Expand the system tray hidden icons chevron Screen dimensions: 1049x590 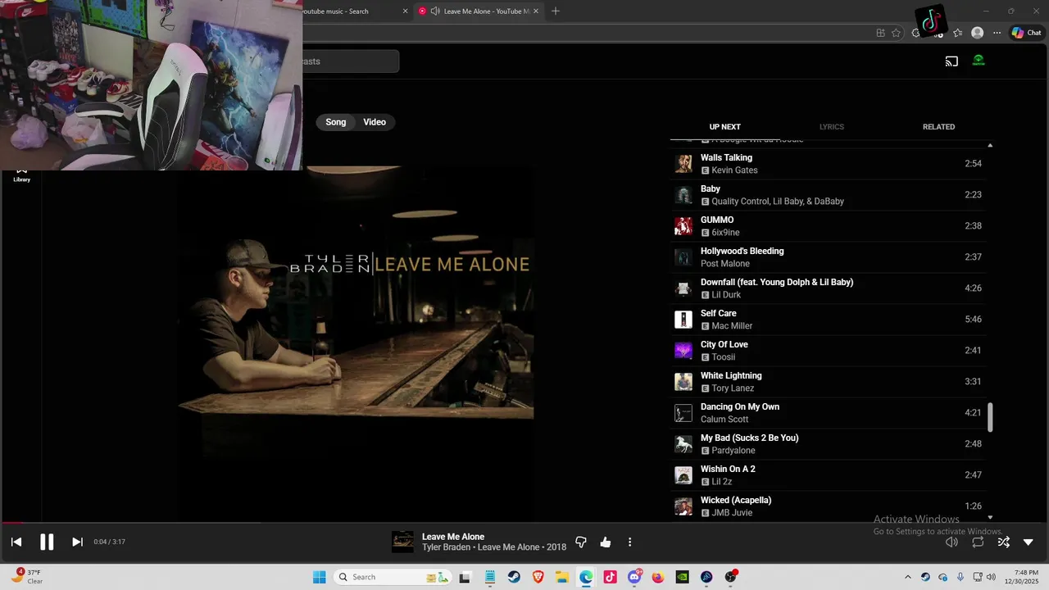[907, 577]
